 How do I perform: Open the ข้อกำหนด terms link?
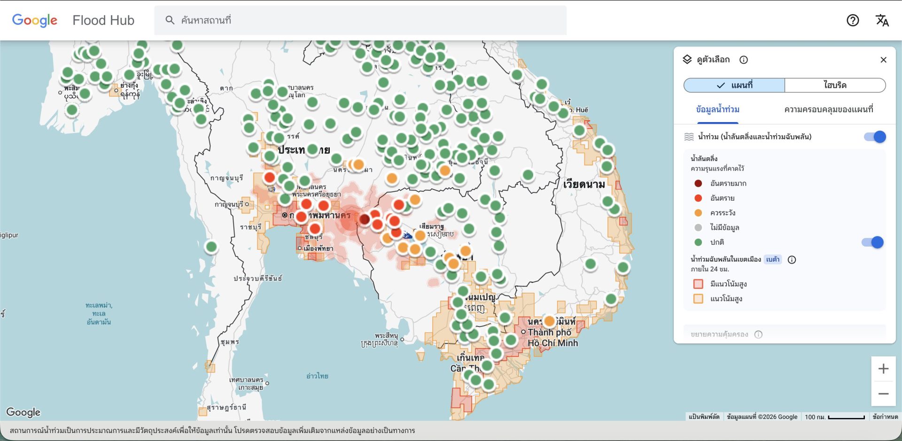click(885, 417)
